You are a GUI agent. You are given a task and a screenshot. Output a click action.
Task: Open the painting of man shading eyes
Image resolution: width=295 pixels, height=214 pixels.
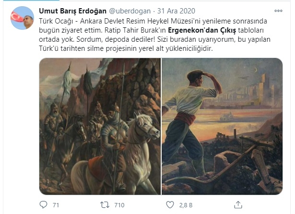pyautogui.click(x=222, y=126)
